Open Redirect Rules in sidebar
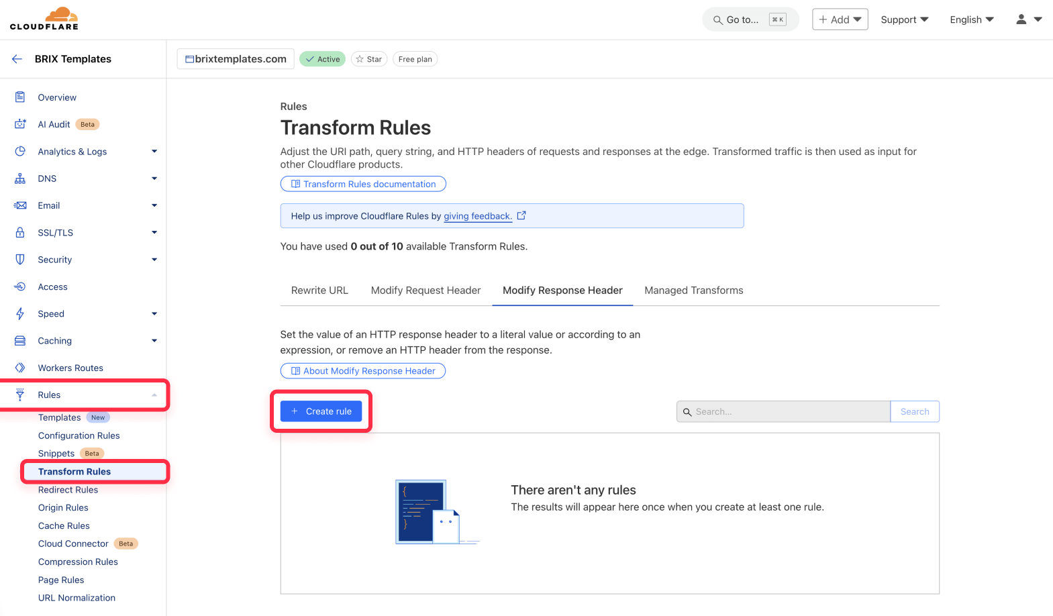Screen dimensions: 1053x616 (x=68, y=490)
